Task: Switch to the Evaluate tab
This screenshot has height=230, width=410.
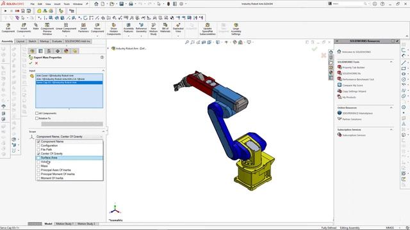Action: [x=57, y=42]
